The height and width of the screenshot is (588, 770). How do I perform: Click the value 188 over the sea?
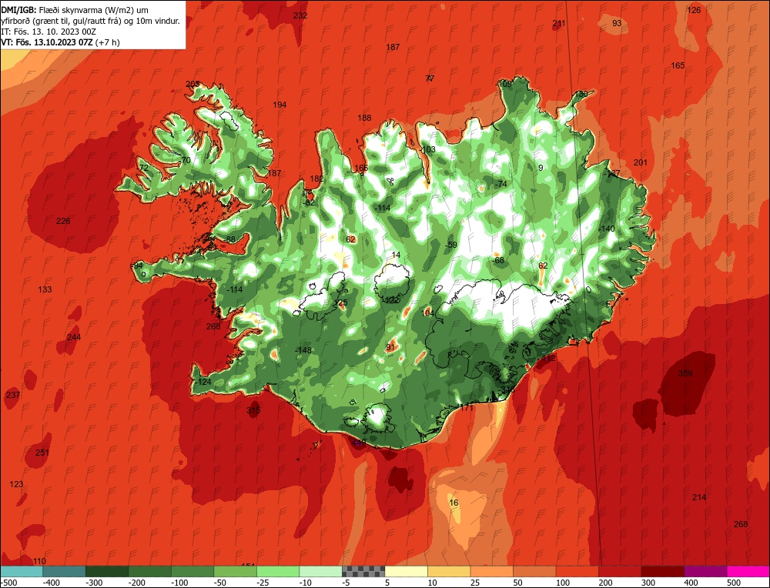(x=364, y=118)
